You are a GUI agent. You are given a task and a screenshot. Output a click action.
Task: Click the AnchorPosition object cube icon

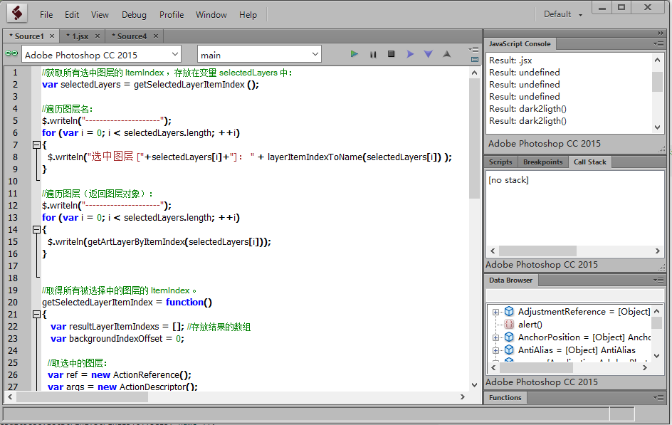(x=509, y=337)
